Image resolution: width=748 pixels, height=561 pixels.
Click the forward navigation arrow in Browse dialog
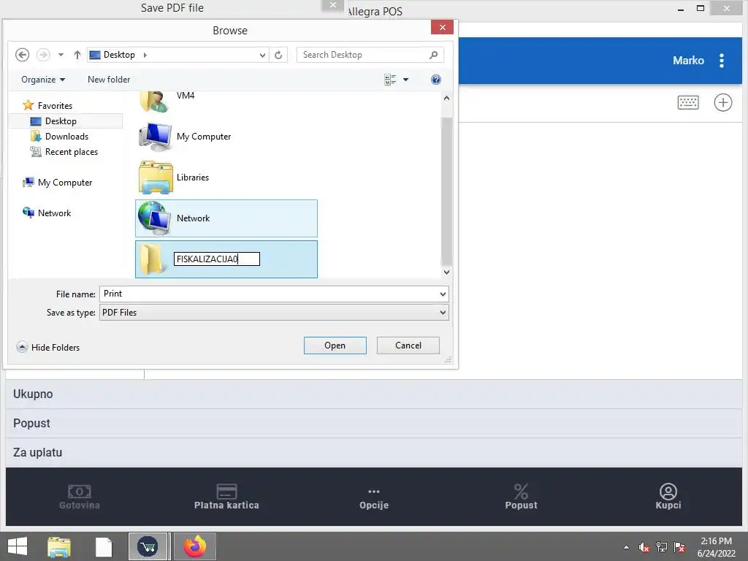(x=43, y=55)
